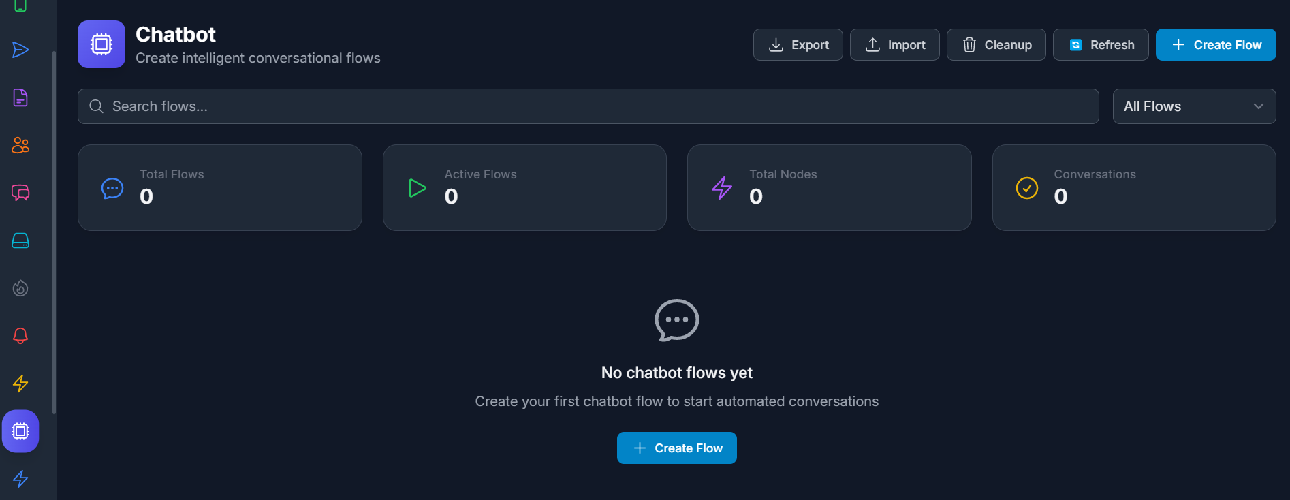Image resolution: width=1290 pixels, height=500 pixels.
Task: Click Create Flow in the header
Action: (x=1216, y=45)
